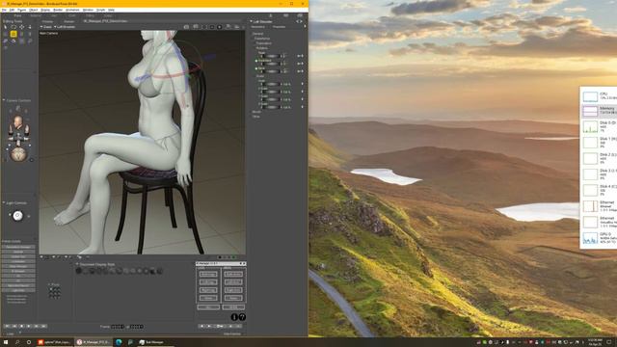Select Disk 0 in Task Manager window

600,126
